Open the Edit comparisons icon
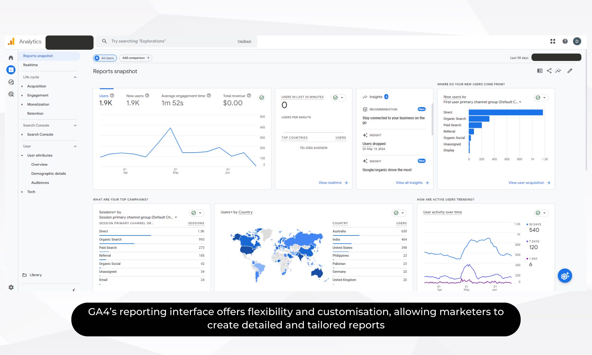The height and width of the screenshot is (355, 592). click(540, 71)
